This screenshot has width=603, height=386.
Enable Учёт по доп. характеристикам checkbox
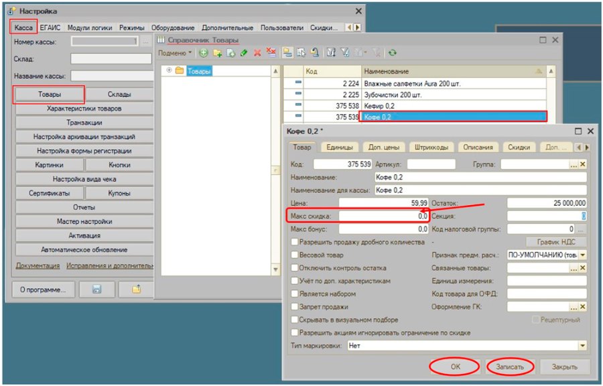click(x=295, y=281)
